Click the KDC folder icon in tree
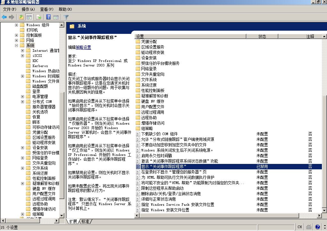 [x=28, y=61]
